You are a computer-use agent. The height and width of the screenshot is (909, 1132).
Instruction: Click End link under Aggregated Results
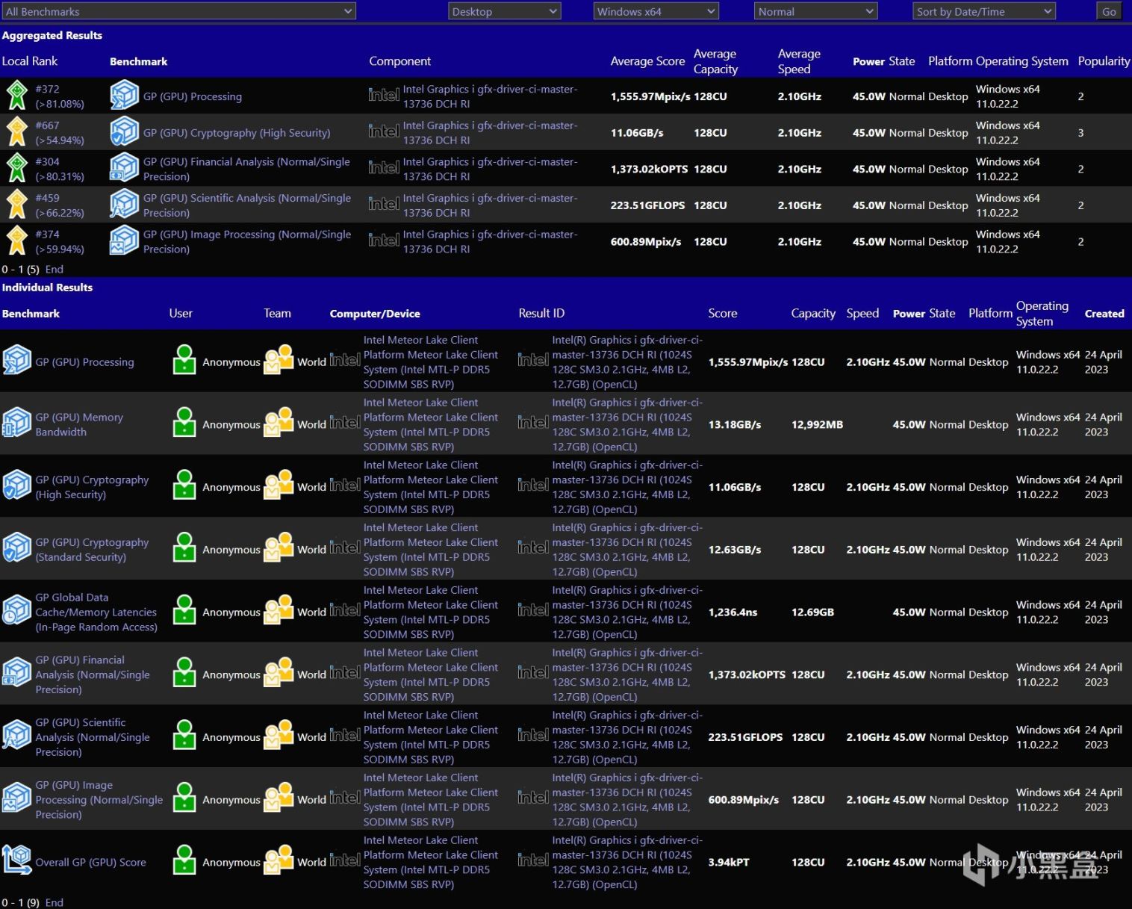[55, 269]
